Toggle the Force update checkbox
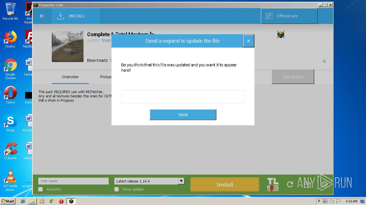 tap(116, 189)
